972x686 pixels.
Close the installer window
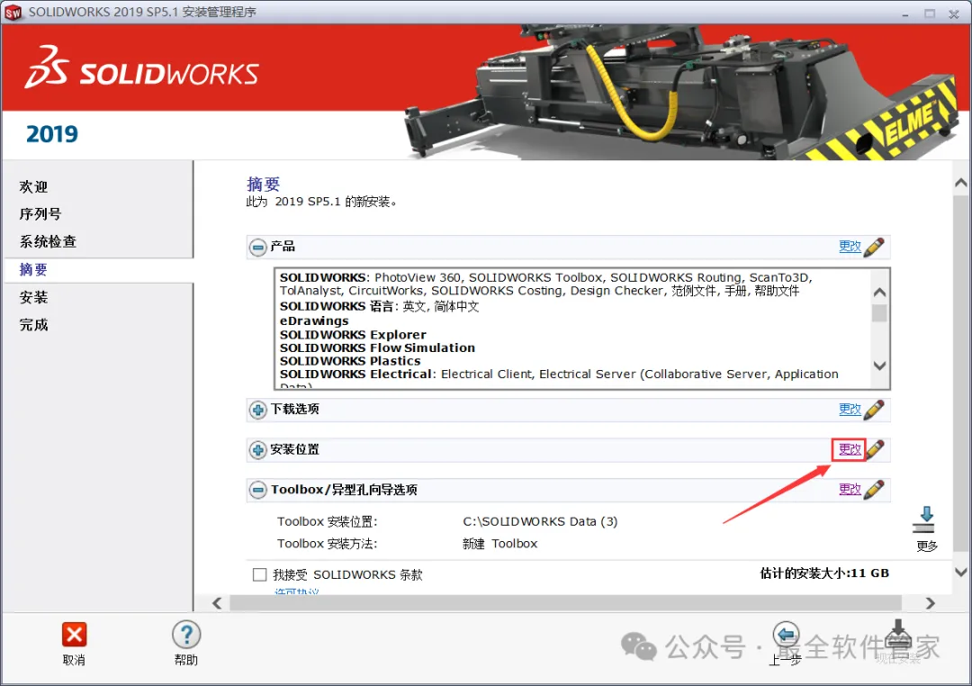(954, 14)
